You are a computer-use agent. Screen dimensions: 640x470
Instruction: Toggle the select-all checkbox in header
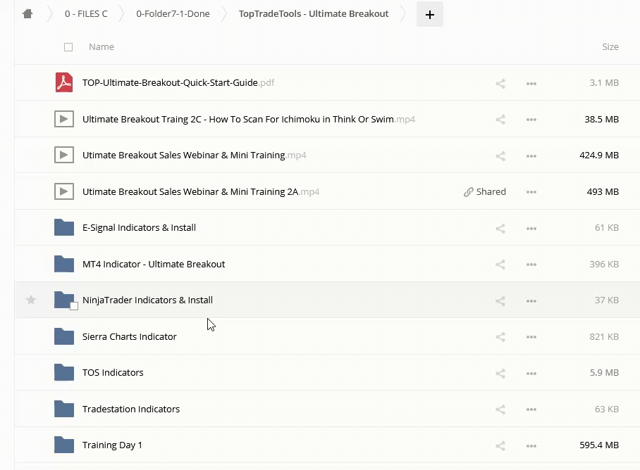point(68,47)
